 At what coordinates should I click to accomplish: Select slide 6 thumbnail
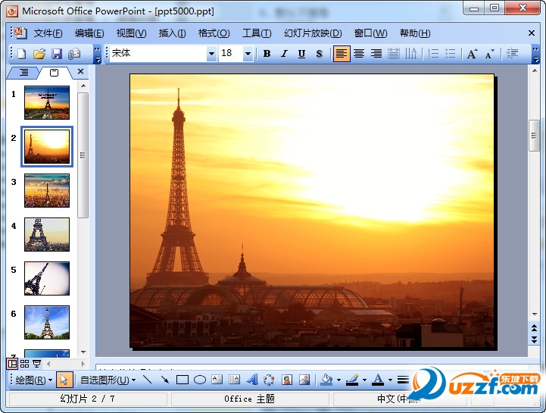point(47,322)
